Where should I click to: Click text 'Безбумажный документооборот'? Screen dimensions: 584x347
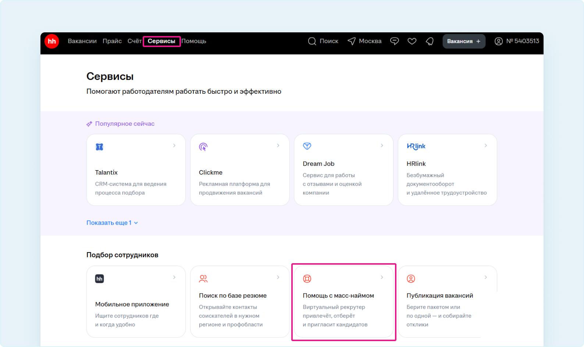point(430,179)
